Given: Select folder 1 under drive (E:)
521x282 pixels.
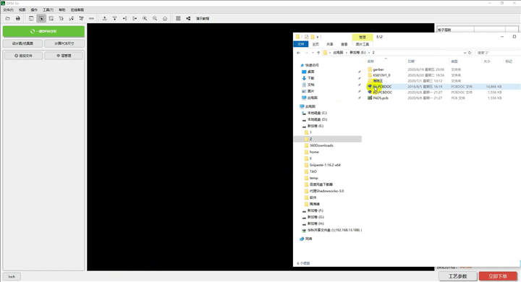Looking at the screenshot, I should click(x=310, y=132).
